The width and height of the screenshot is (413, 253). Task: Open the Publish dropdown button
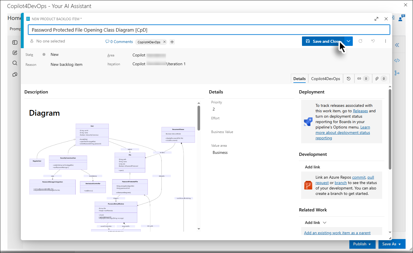[x=362, y=244]
